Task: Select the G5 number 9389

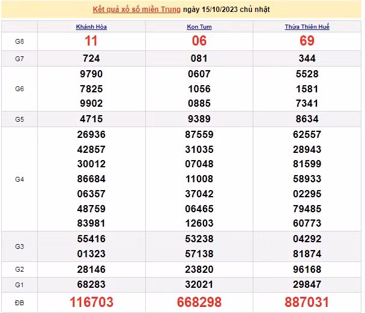Action: 199,119
